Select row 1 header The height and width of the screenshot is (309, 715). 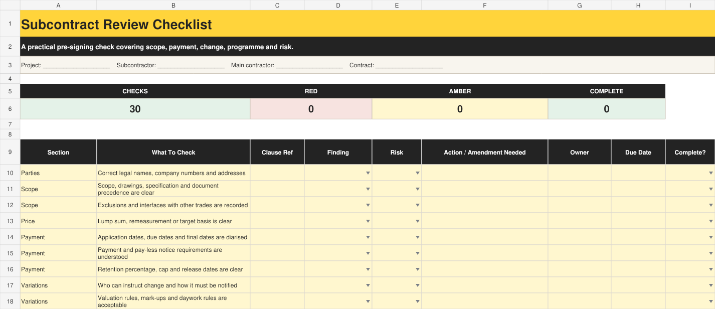pos(10,24)
